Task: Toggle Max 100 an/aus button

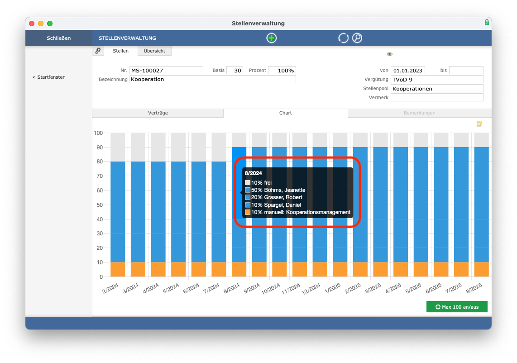Action: click(457, 306)
